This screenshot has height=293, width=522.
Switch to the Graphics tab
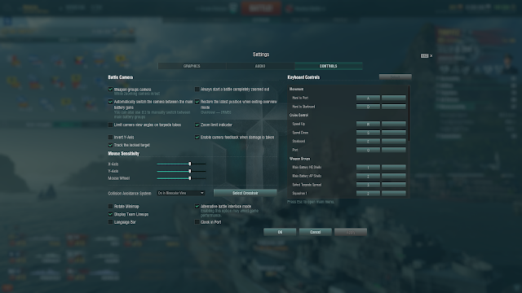pos(192,66)
